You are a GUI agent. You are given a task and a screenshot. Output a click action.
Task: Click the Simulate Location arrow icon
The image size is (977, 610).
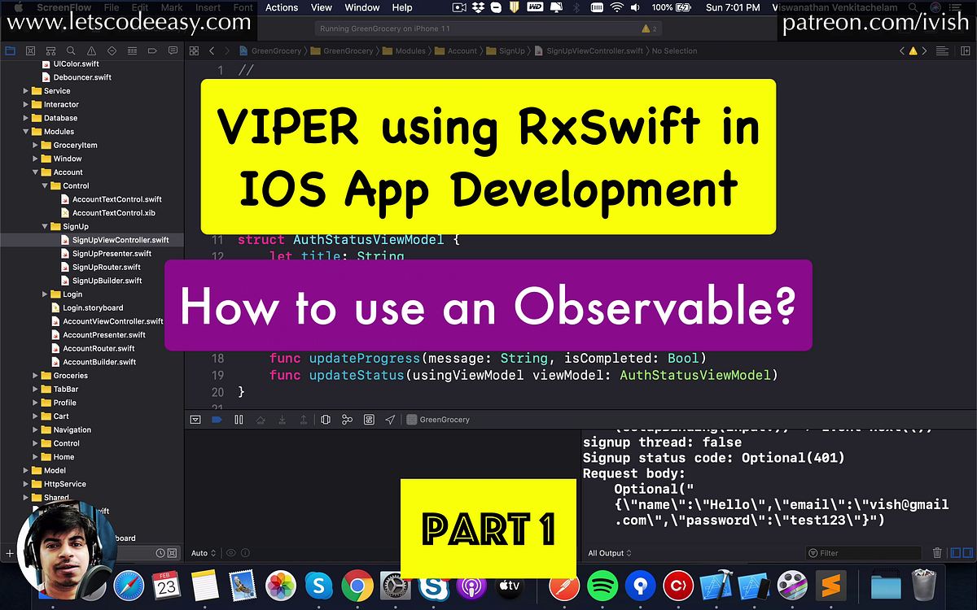[x=389, y=419]
